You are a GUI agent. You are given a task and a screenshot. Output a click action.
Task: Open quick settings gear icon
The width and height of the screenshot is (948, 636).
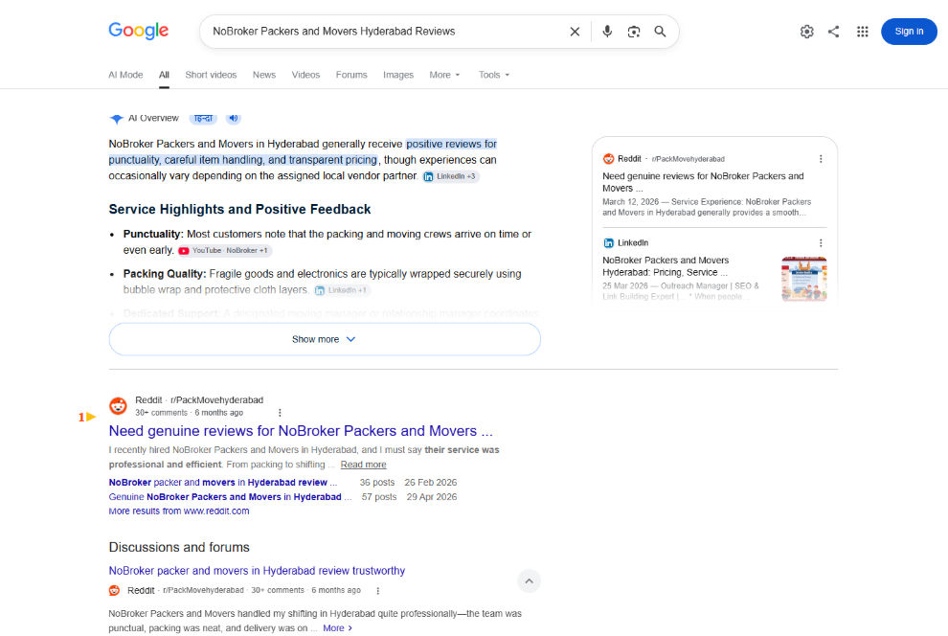tap(806, 32)
